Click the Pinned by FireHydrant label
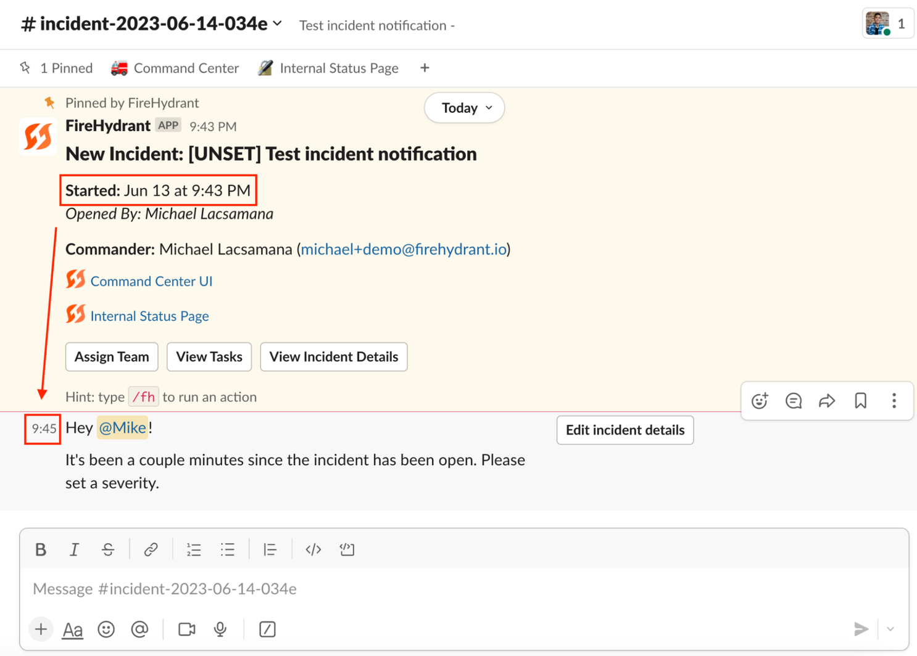Viewport: 917px width, 656px height. 132,103
